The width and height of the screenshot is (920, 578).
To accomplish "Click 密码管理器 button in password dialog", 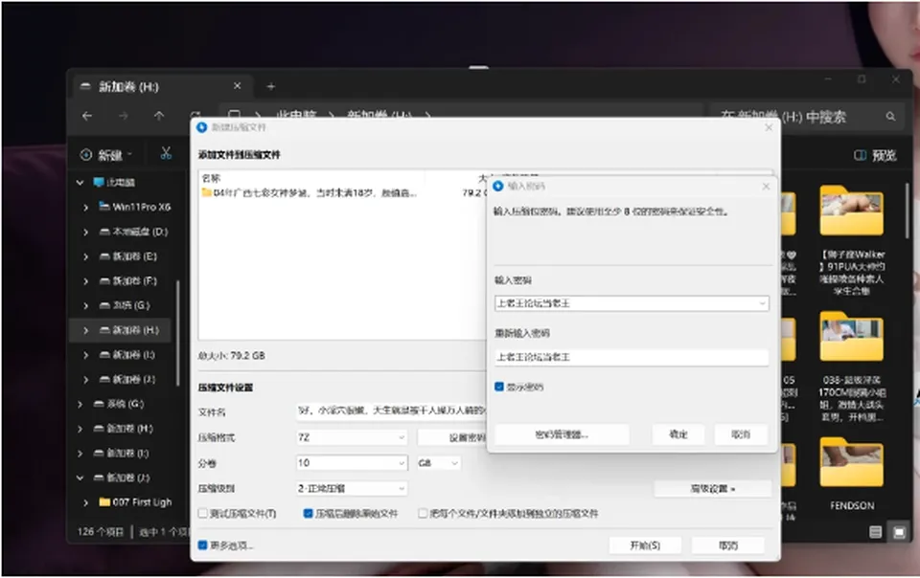I will [x=562, y=434].
